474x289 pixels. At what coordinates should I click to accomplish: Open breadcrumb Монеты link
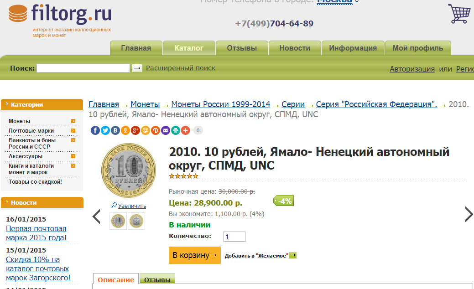[145, 104]
